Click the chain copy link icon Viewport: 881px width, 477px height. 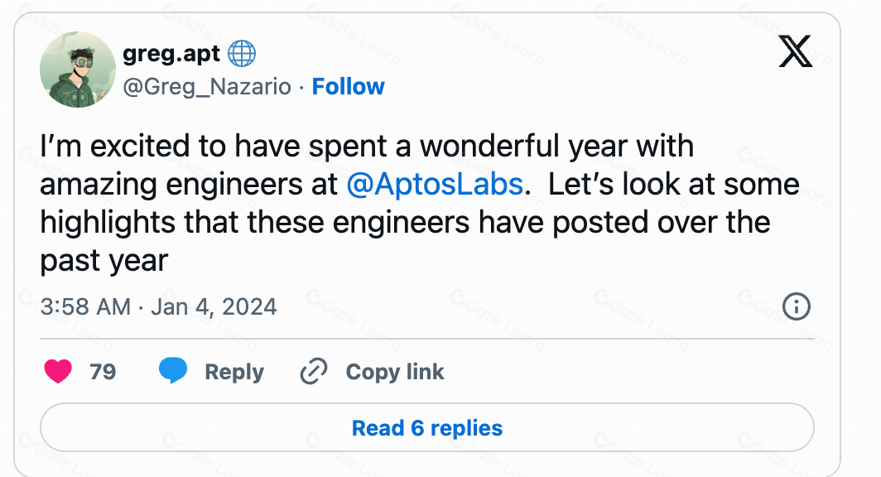pyautogui.click(x=314, y=372)
